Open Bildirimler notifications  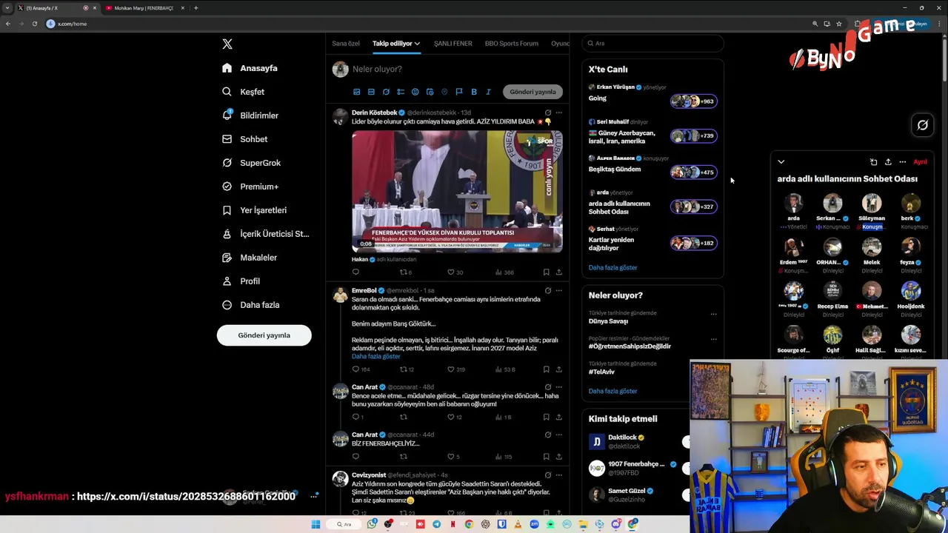250,115
